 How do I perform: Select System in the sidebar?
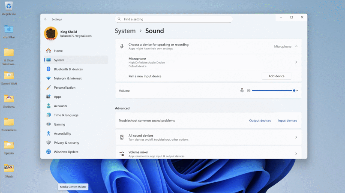click(76, 60)
